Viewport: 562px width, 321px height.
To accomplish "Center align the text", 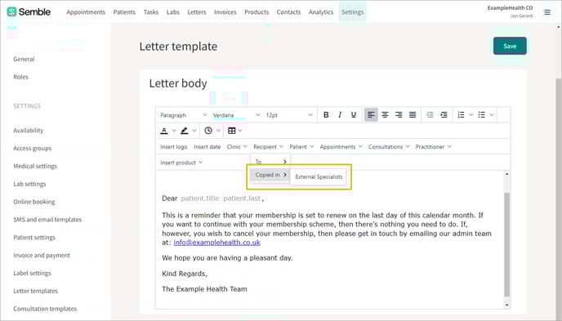I will (385, 114).
